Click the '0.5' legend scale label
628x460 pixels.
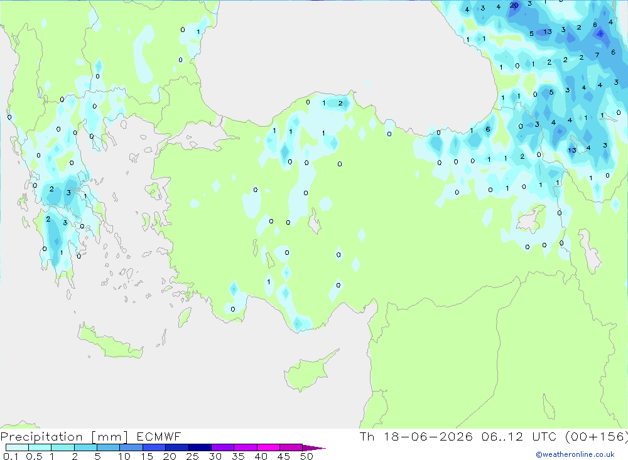(x=34, y=456)
